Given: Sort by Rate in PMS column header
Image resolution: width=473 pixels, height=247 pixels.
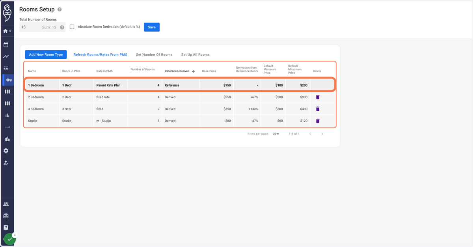Looking at the screenshot, I should pos(104,71).
